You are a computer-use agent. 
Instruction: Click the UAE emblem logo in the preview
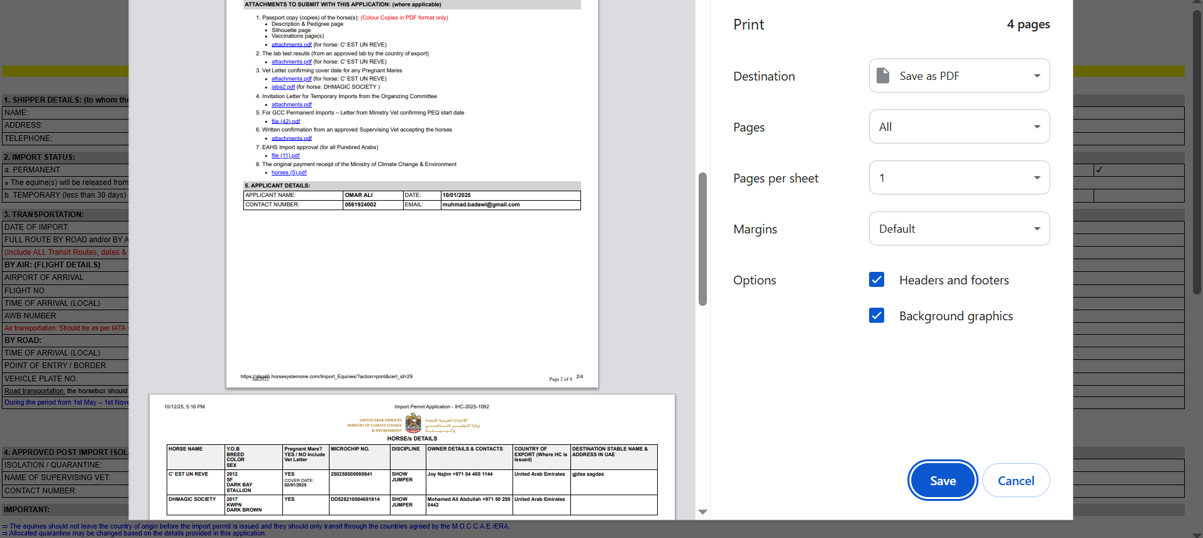click(x=413, y=423)
